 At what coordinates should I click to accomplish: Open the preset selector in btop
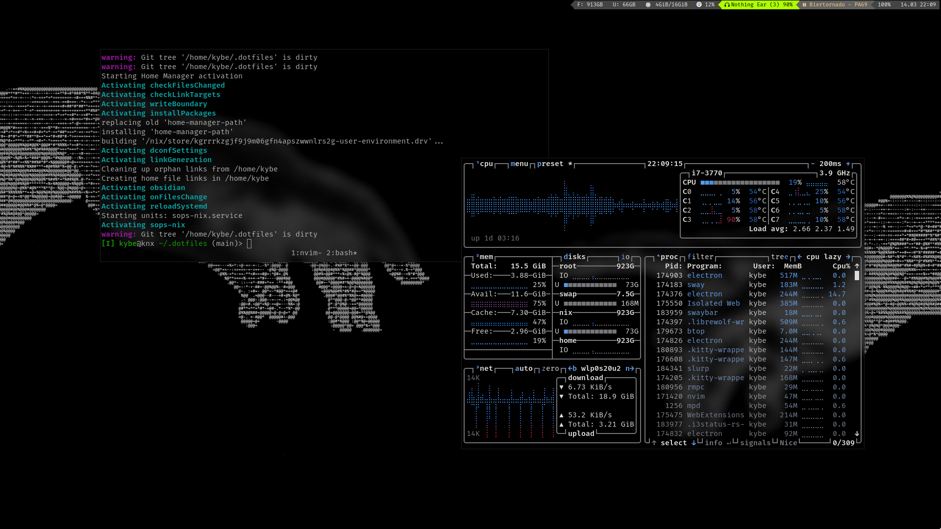550,164
